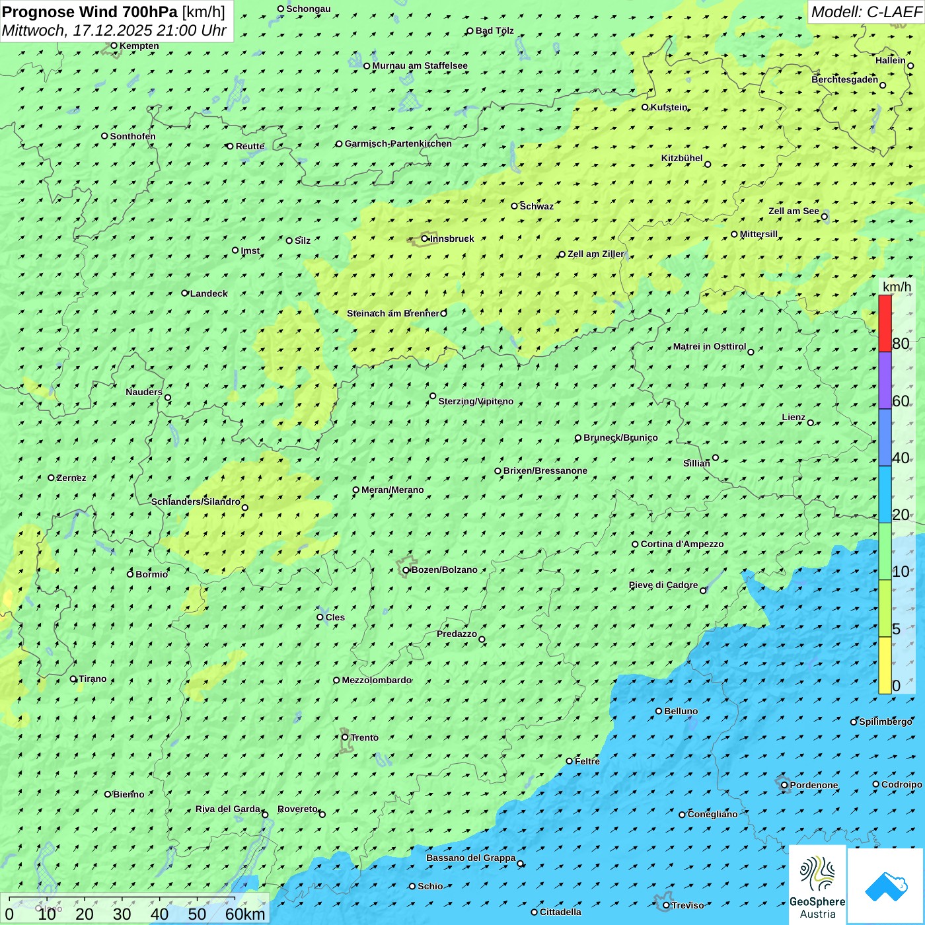Screen dimensions: 925x925
Task: Click the red 80 km/h legend color
Action: point(885,323)
